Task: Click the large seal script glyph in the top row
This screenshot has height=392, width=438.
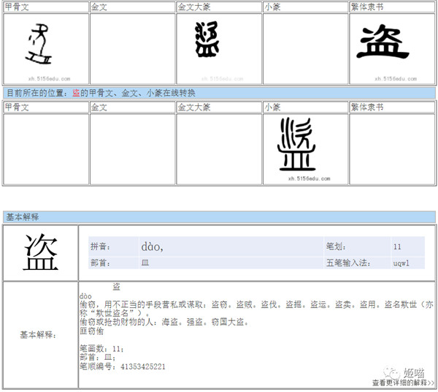Action: 208,39
